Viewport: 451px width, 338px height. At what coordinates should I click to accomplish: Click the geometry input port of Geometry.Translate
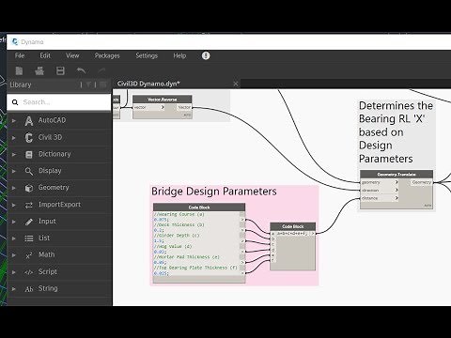click(x=380, y=182)
